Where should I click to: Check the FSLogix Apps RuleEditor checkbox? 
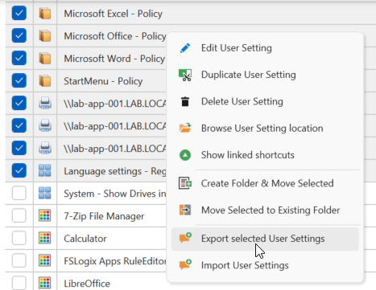coord(19,260)
